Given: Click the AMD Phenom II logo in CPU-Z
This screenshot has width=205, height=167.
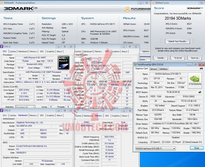Looking at the screenshot, I should pos(63,63).
